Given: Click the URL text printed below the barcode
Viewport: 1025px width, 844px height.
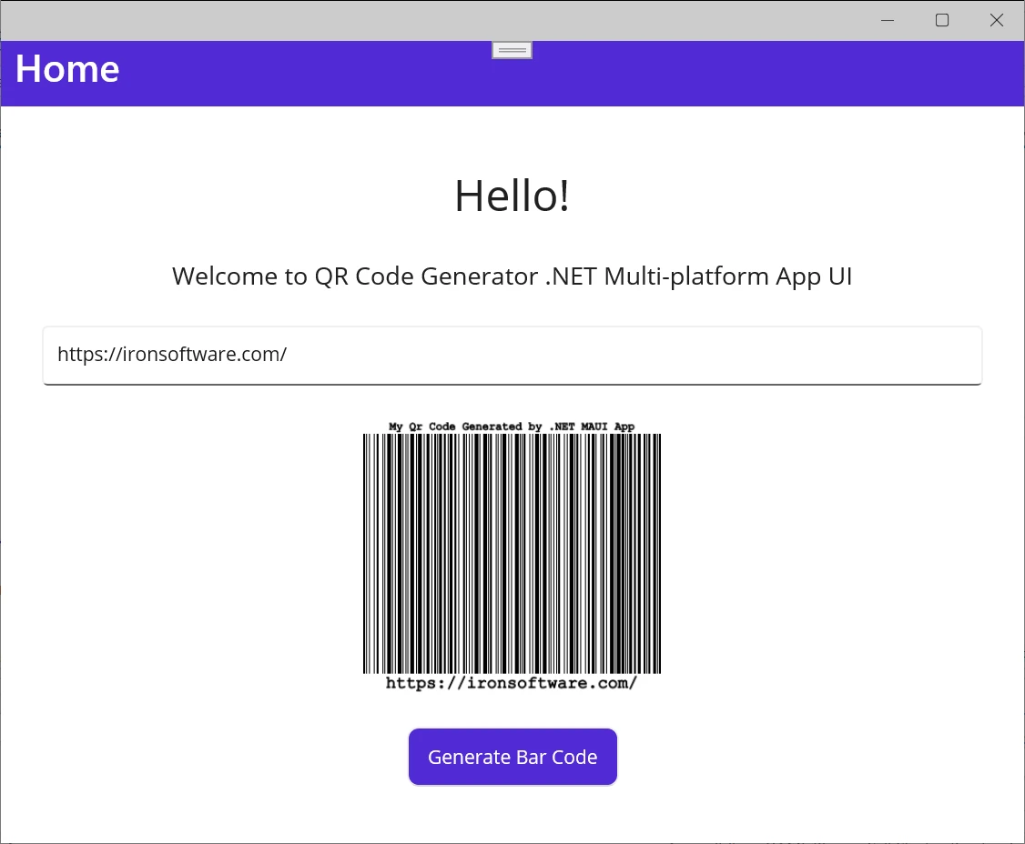Looking at the screenshot, I should (512, 683).
